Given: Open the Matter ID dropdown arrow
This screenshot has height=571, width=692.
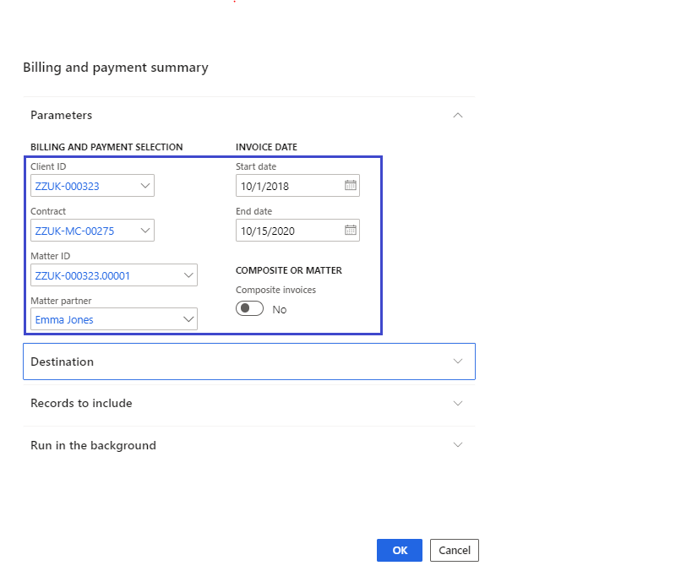Looking at the screenshot, I should click(188, 275).
